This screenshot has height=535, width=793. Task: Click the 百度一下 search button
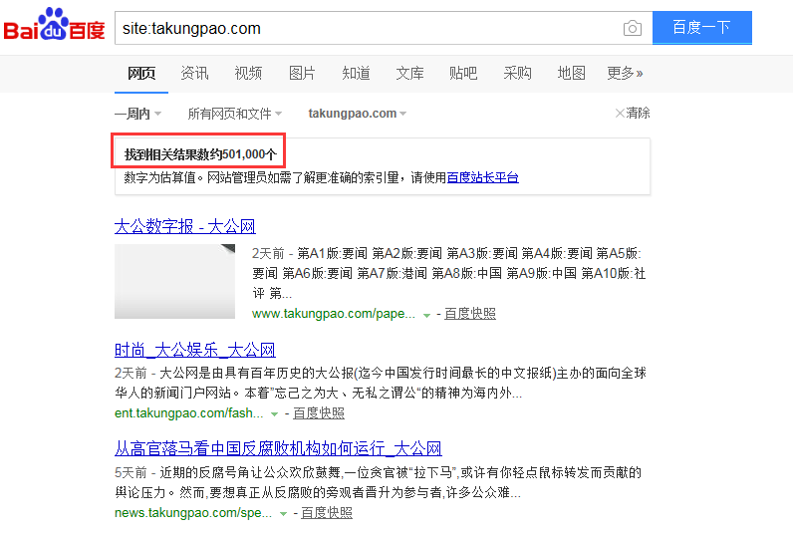tap(702, 28)
